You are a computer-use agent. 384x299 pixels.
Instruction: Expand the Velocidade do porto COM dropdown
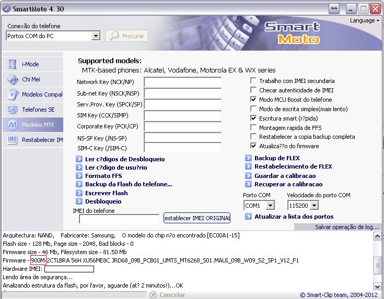pos(314,205)
